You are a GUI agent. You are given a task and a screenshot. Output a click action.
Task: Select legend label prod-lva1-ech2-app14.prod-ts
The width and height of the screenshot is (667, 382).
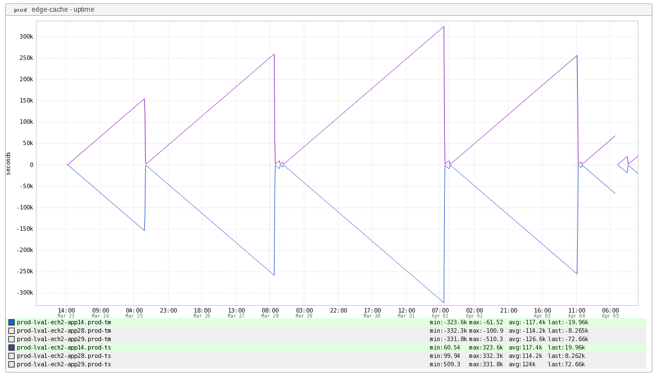(x=63, y=347)
